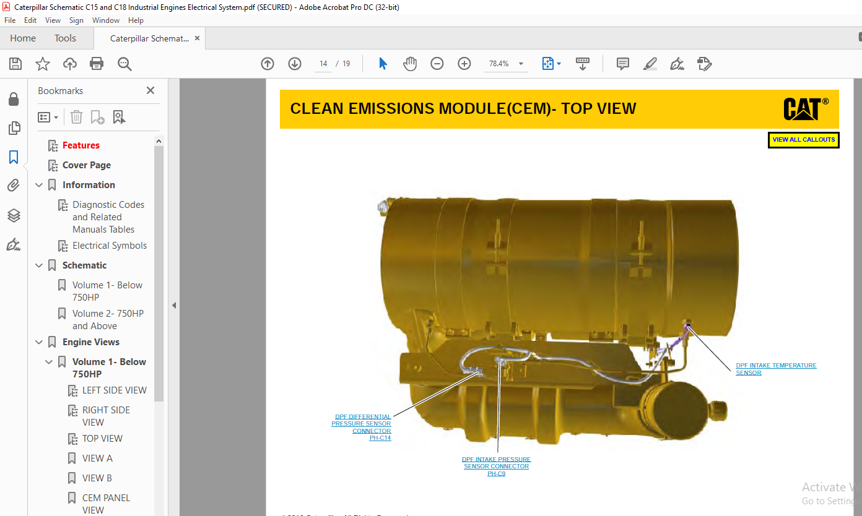Delete selected bookmark trash icon
The width and height of the screenshot is (862, 516).
click(x=76, y=117)
